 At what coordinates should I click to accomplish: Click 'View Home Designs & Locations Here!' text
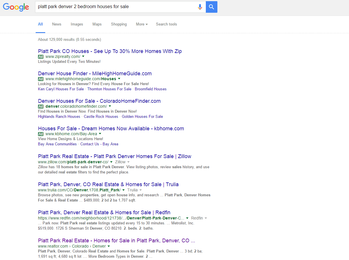tap(70, 139)
